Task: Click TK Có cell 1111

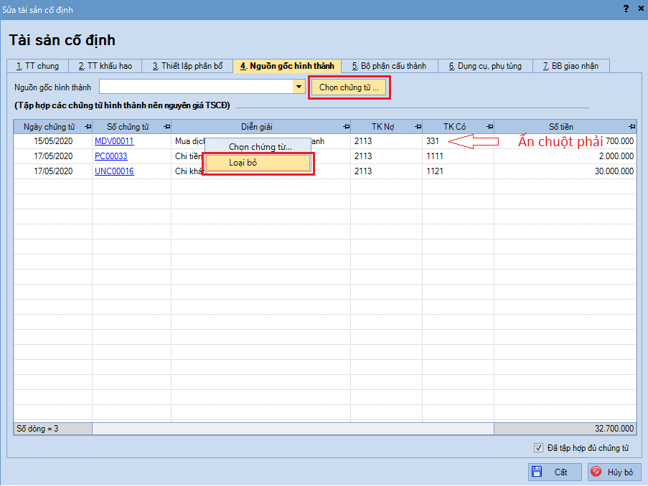Action: (x=458, y=156)
